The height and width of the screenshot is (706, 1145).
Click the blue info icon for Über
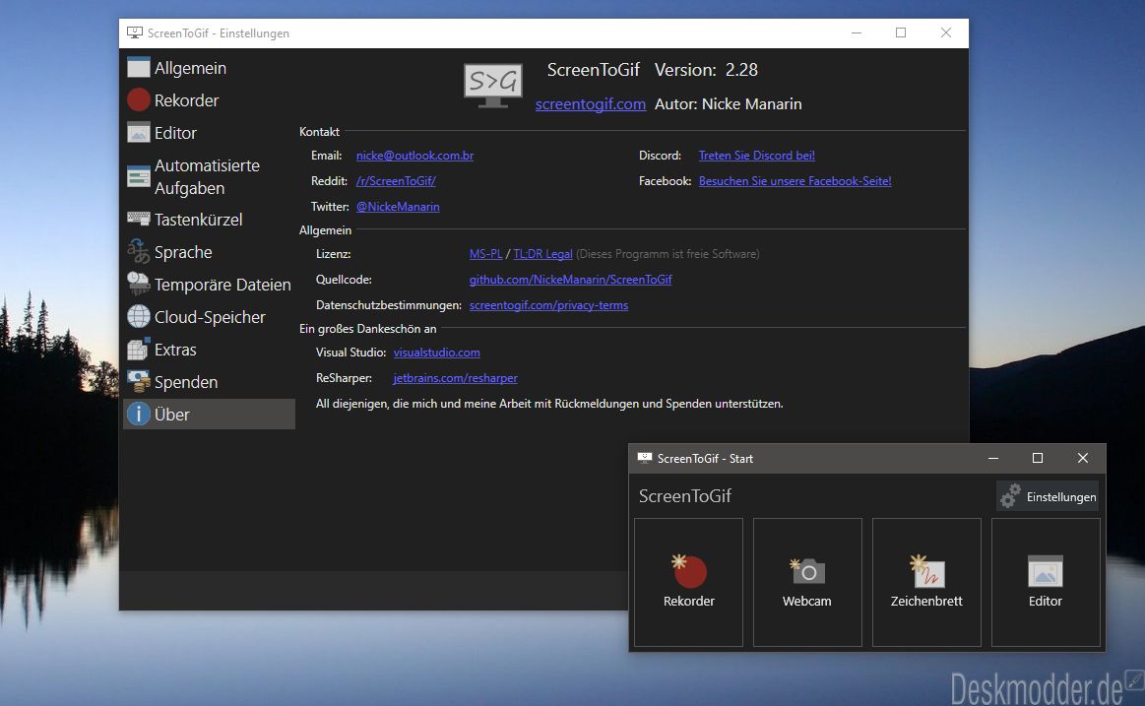tap(138, 414)
